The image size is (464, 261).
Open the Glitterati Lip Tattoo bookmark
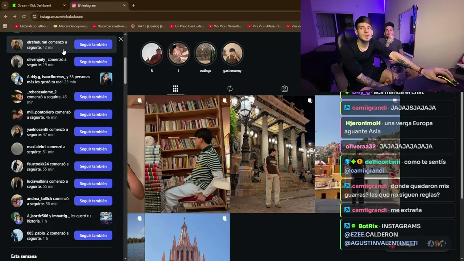coord(31,26)
